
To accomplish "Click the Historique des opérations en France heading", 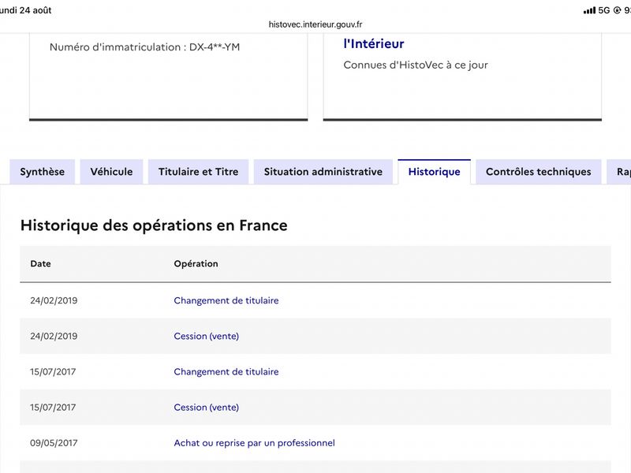I will click(x=154, y=225).
